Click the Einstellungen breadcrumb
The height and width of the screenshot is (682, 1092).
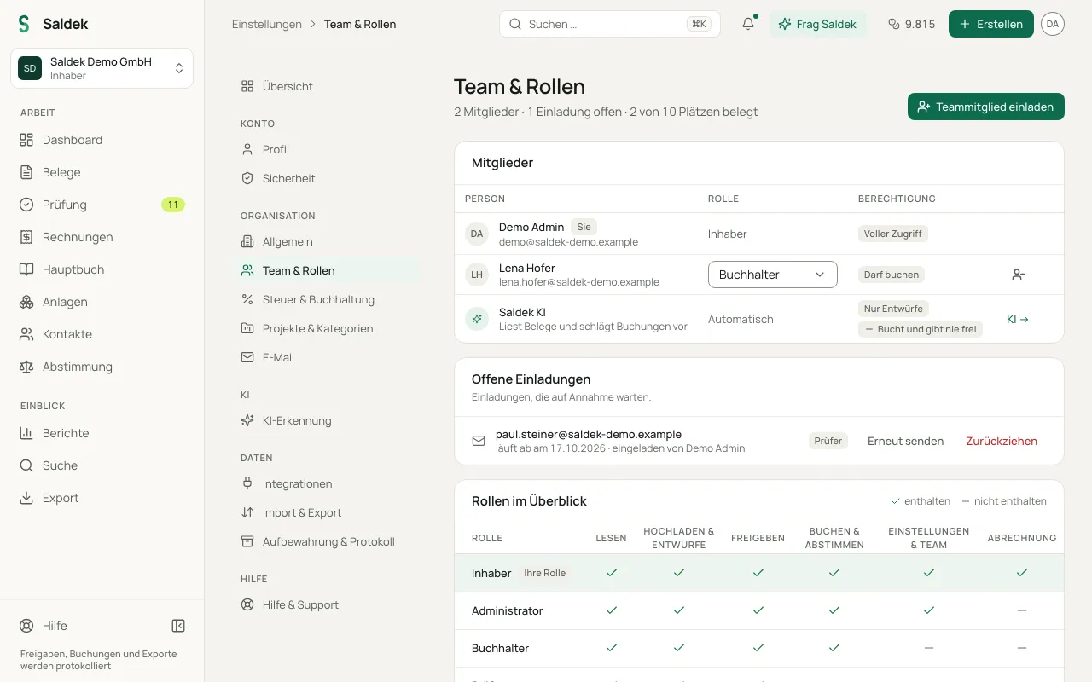coord(267,24)
